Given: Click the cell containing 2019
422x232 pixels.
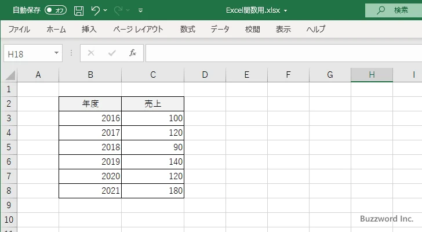Looking at the screenshot, I should point(90,162).
